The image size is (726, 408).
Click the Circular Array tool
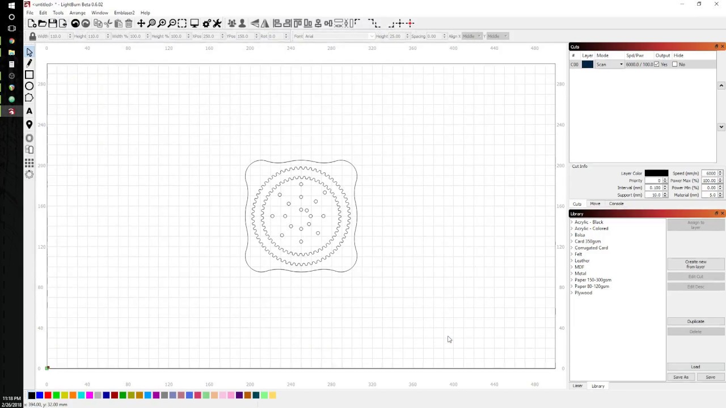29,175
